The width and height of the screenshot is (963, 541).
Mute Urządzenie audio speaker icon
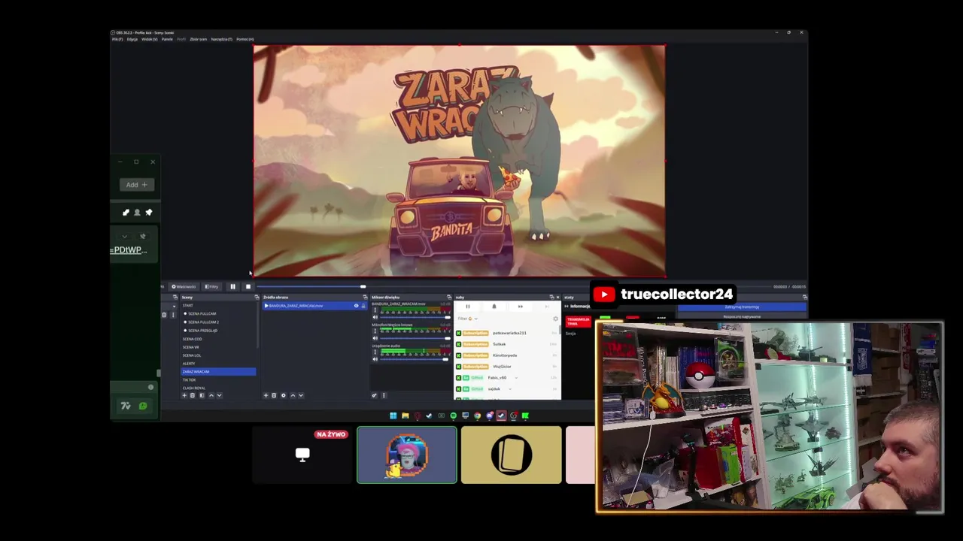click(375, 359)
